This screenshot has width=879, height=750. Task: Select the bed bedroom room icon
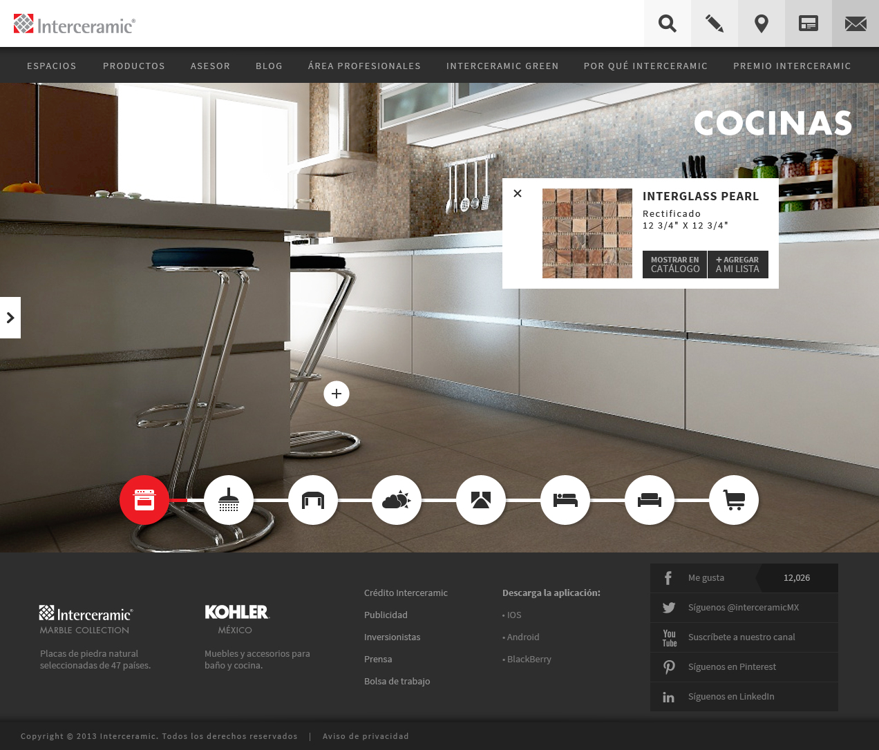pos(565,500)
